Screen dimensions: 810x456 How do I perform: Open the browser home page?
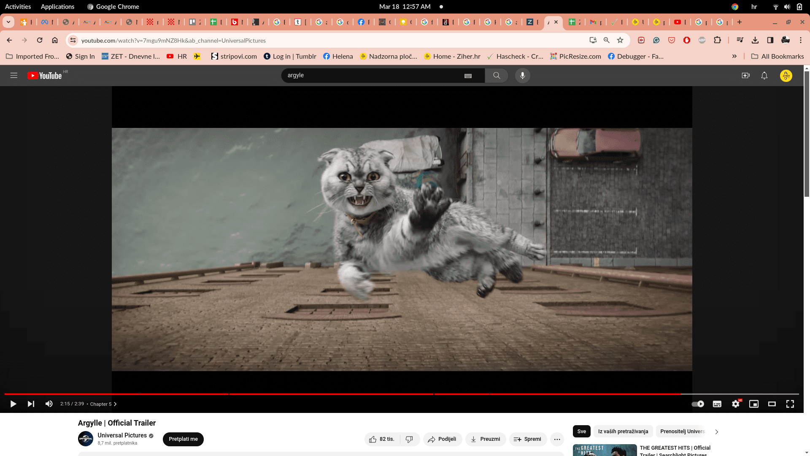pyautogui.click(x=55, y=40)
